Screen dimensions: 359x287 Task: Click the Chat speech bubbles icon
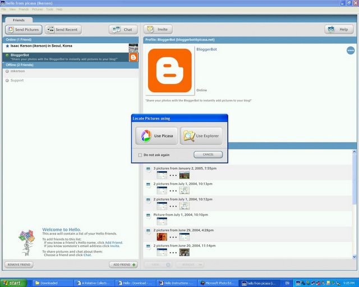[117, 30]
